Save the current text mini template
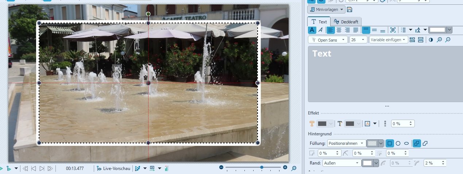Image resolution: width=463 pixels, height=174 pixels. [350, 9]
